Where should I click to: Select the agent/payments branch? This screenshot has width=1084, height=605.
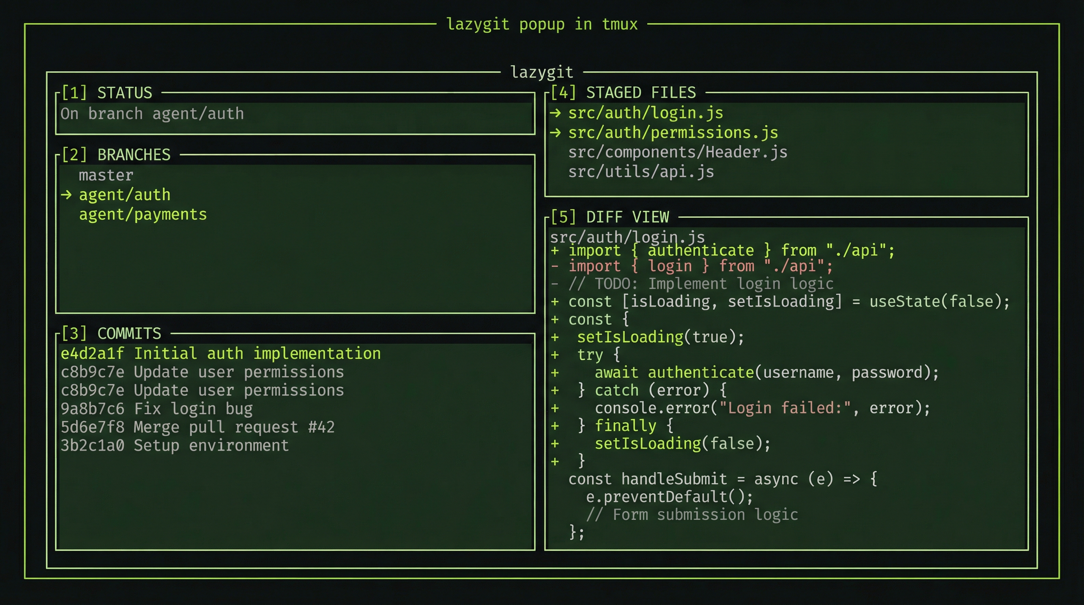143,214
